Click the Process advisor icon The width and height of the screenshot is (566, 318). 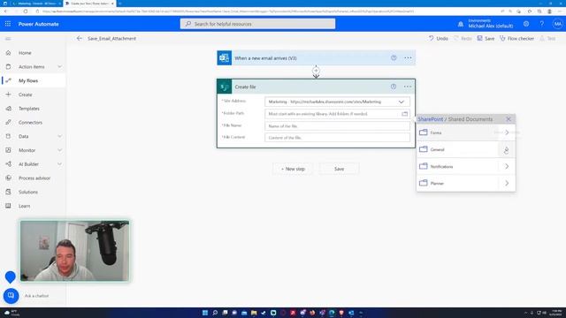[8, 178]
